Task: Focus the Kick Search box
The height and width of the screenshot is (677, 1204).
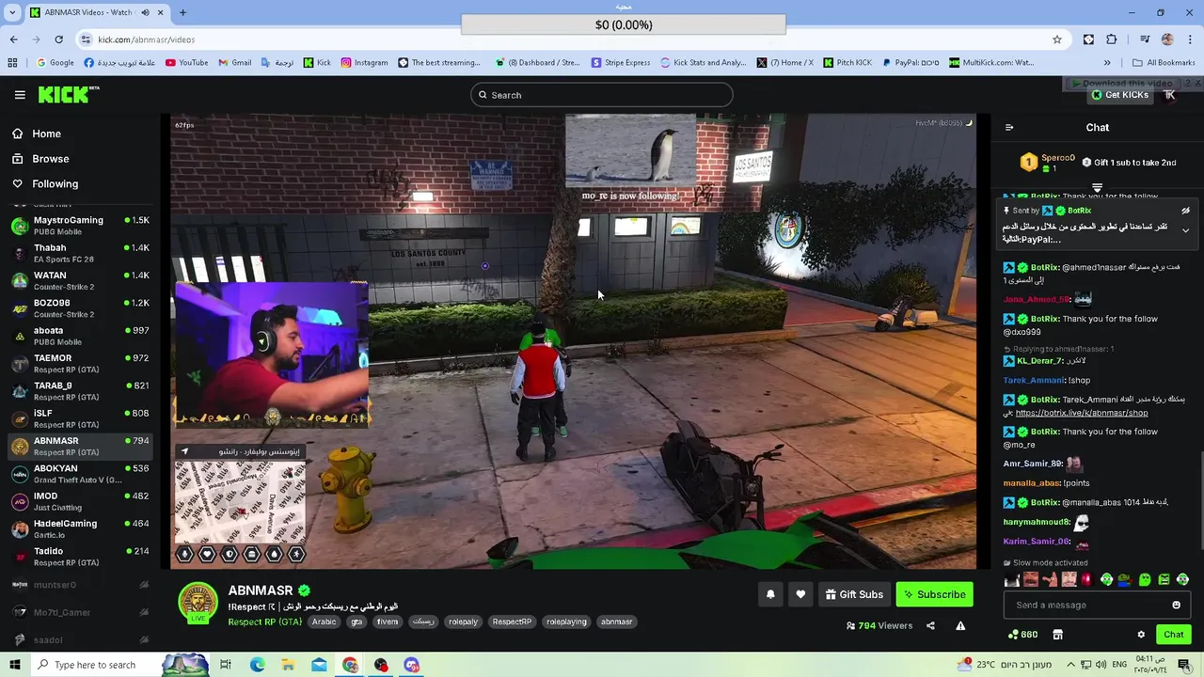Action: click(x=602, y=95)
